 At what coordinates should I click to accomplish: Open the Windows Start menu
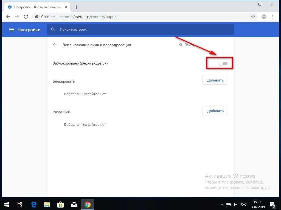point(7,205)
